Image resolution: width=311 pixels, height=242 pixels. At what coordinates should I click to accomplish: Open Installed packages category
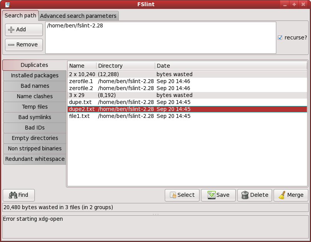[x=35, y=75]
